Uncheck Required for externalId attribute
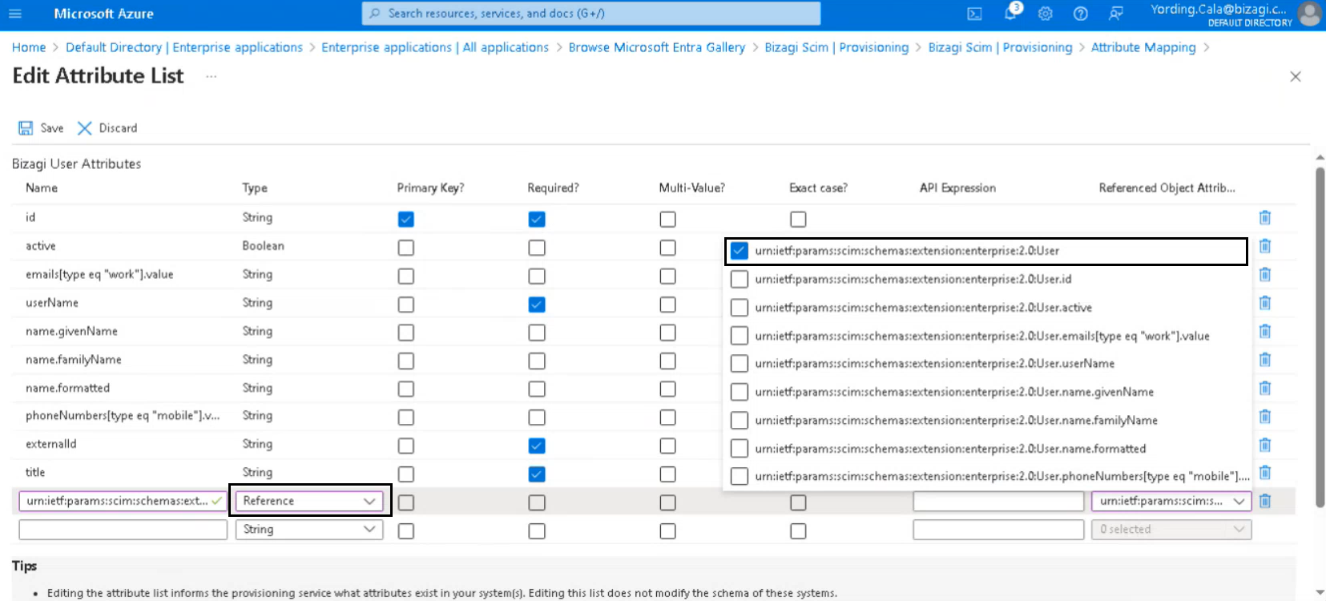The width and height of the screenshot is (1326, 601). 537,446
